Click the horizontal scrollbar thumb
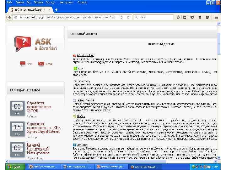Screen dimensions: 226x170 click(x=88, y=161)
